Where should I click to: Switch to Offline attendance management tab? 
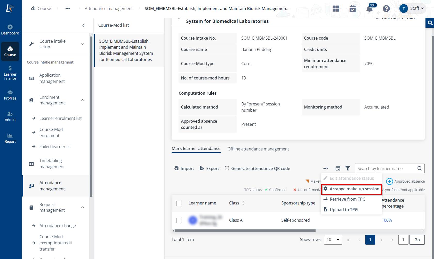click(258, 149)
